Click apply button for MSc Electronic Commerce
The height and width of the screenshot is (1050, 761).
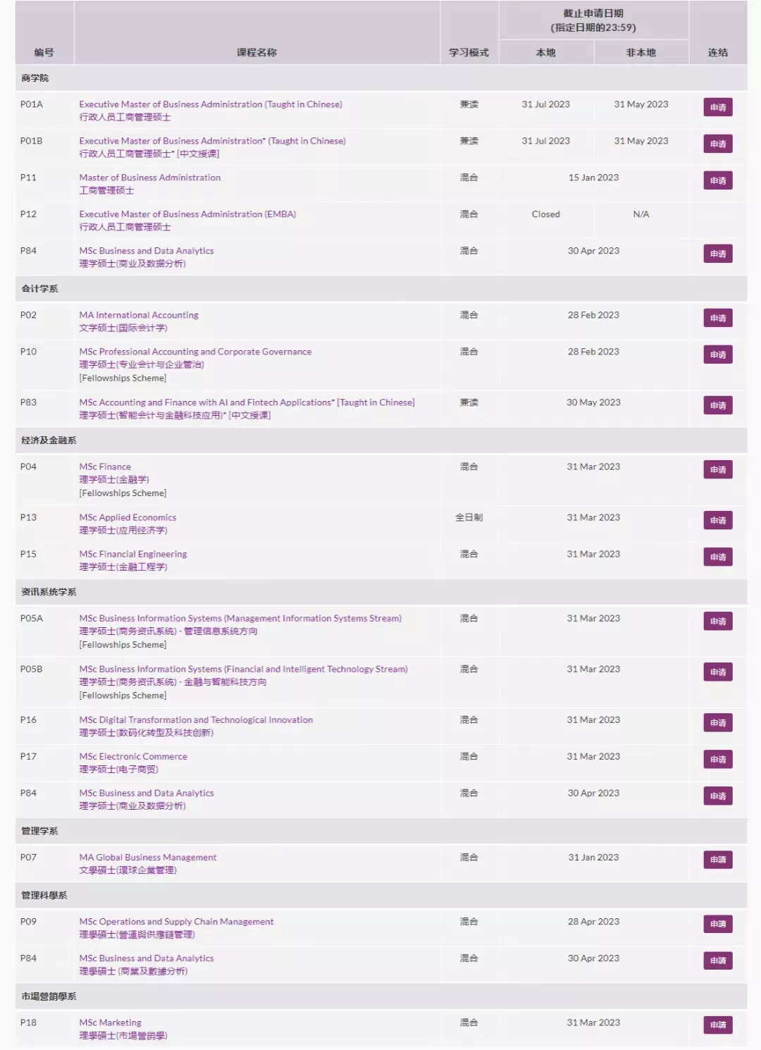click(x=717, y=759)
